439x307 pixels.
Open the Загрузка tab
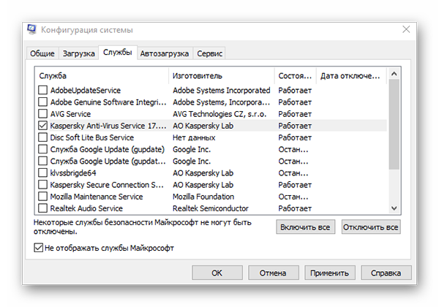pos(79,53)
